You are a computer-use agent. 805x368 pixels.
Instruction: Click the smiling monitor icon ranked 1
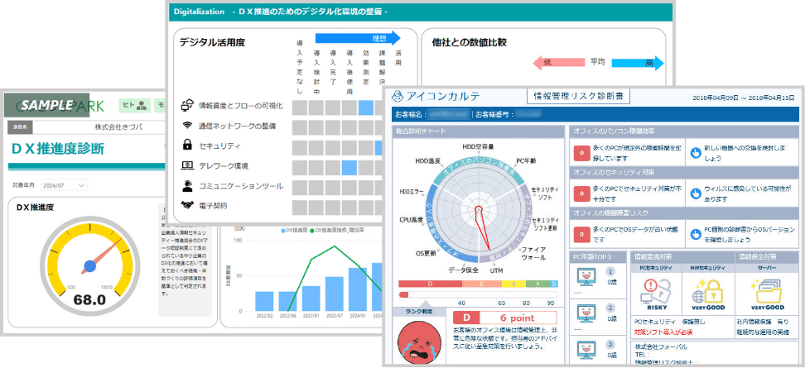586,277
